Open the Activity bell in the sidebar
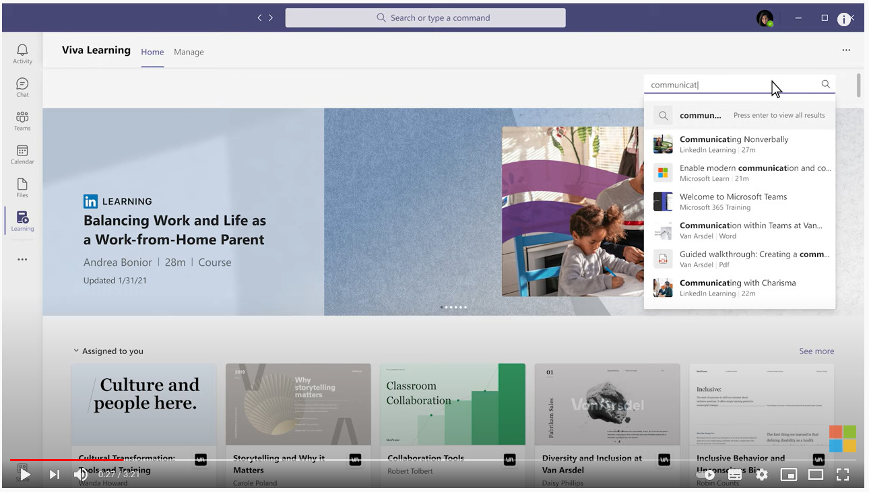The width and height of the screenshot is (869, 492). (x=22, y=54)
